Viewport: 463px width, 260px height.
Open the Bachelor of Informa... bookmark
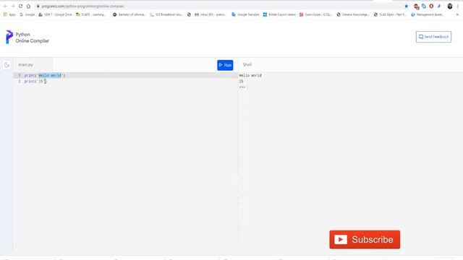tap(129, 14)
